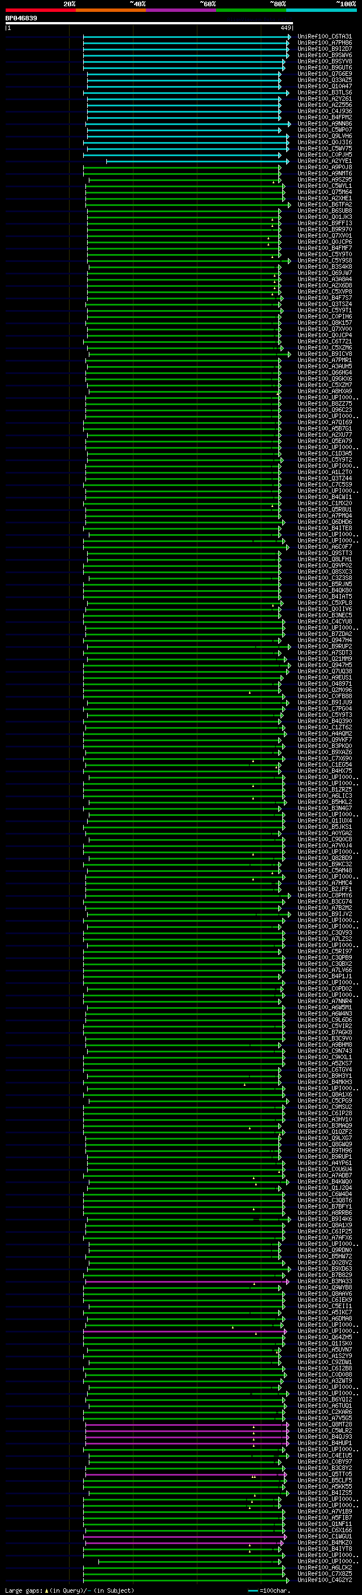The height and width of the screenshot is (1595, 362).
Task: Select the UniRef100_C7X690 label
Action: (x=324, y=759)
